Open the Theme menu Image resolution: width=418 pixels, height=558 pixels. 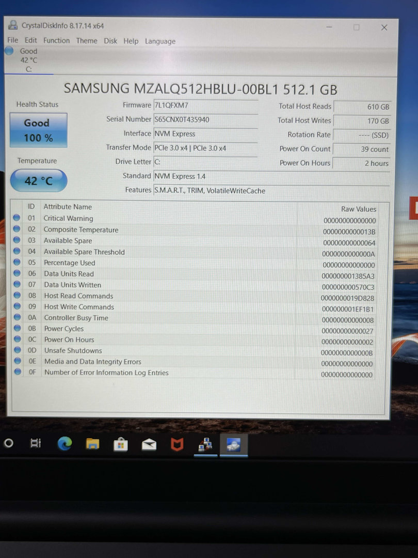click(x=87, y=41)
